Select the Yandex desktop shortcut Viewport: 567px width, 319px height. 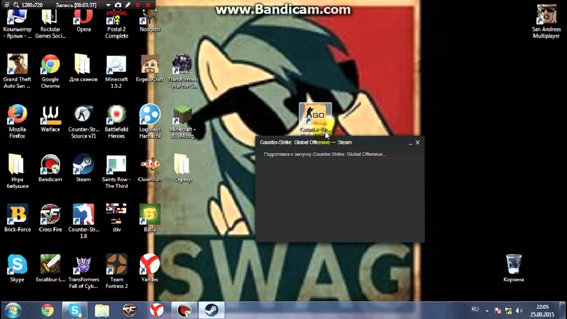(150, 268)
